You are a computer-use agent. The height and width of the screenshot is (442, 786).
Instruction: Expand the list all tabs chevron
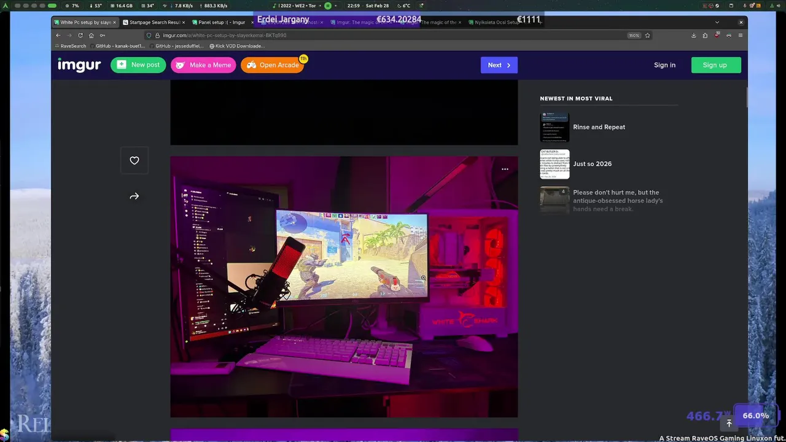717,23
